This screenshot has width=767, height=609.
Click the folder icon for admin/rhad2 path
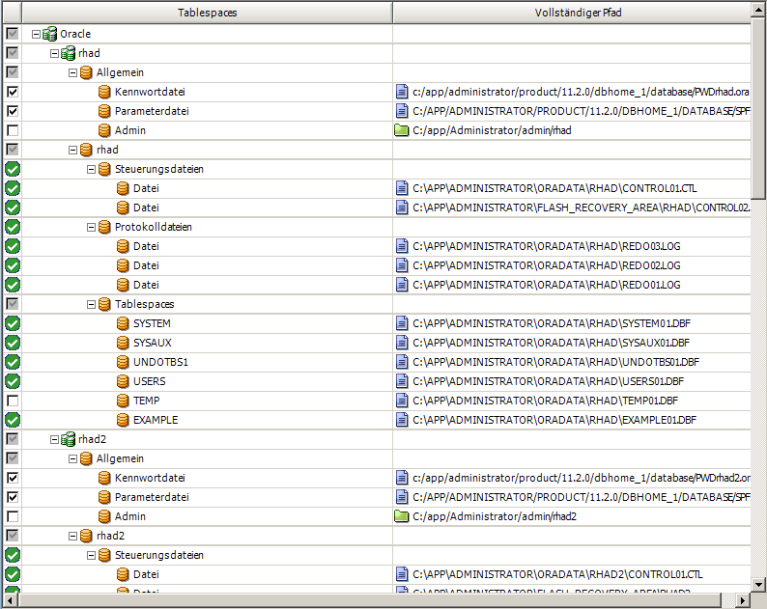(402, 516)
